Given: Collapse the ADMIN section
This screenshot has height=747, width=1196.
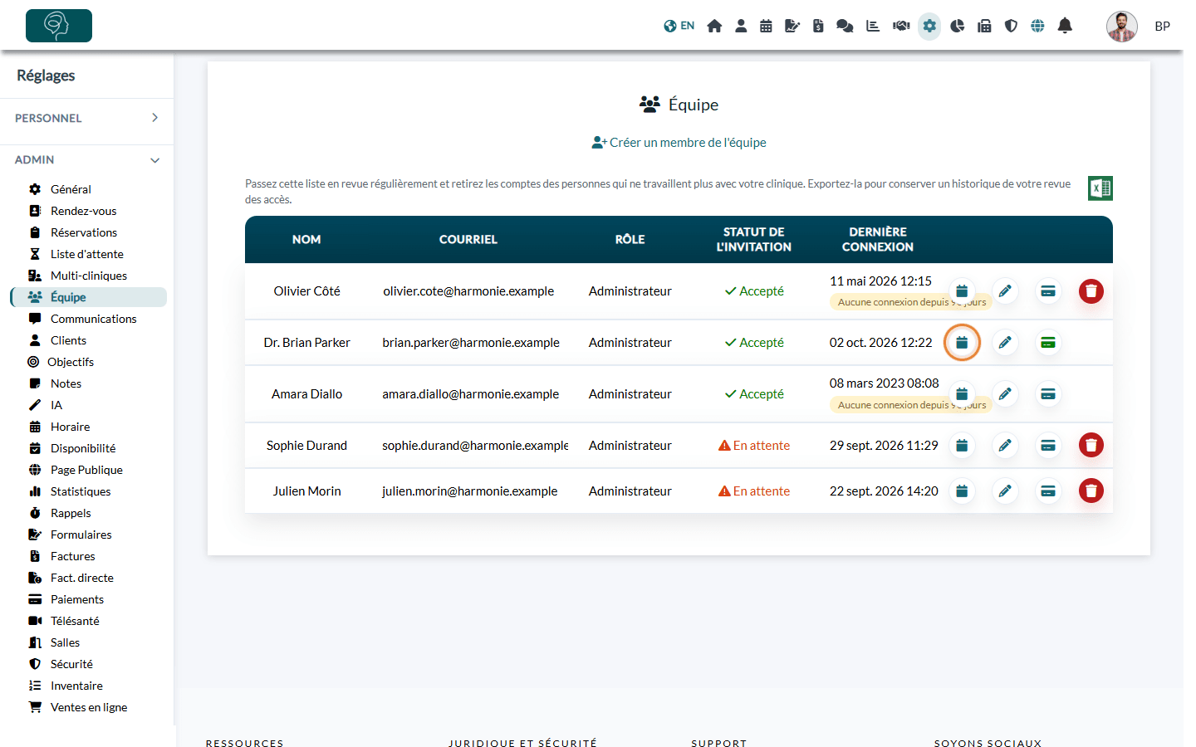Looking at the screenshot, I should 86,159.
